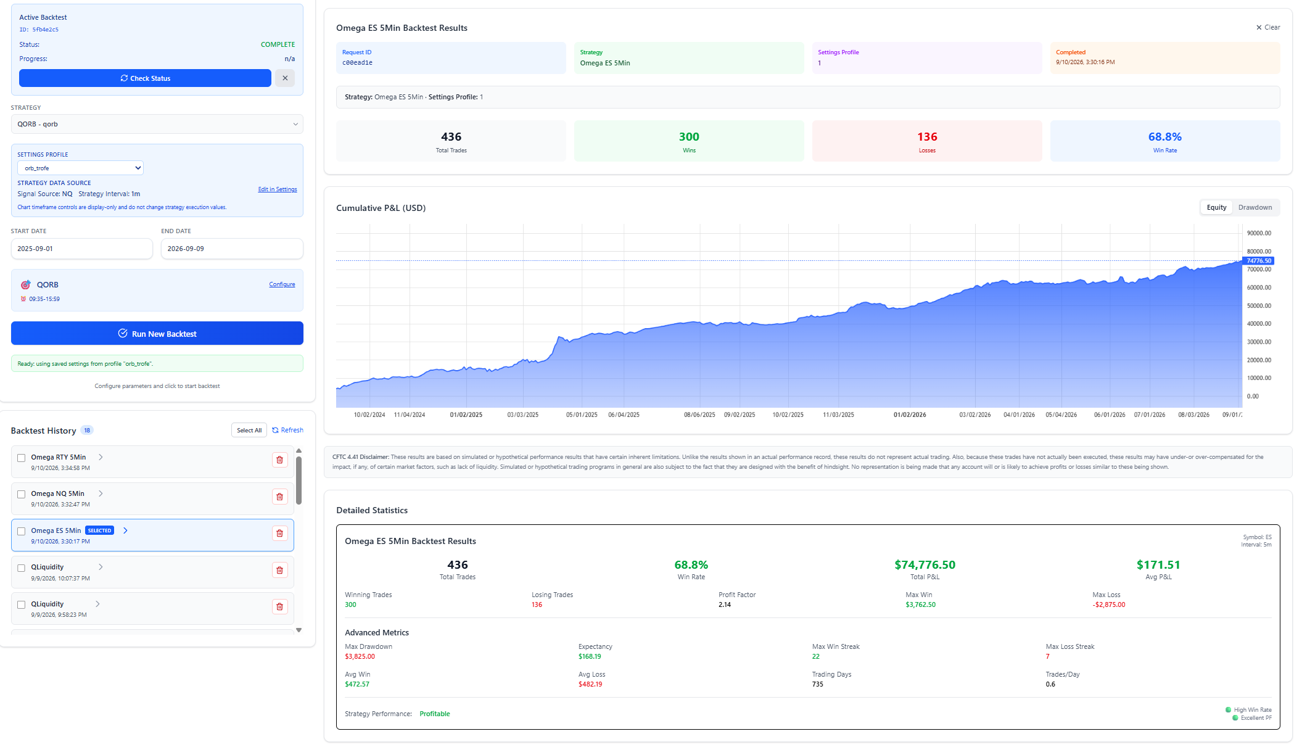Viewport: 1302px width, 747px height.
Task: Click the Request ID value c00ead1e
Action: click(x=357, y=63)
